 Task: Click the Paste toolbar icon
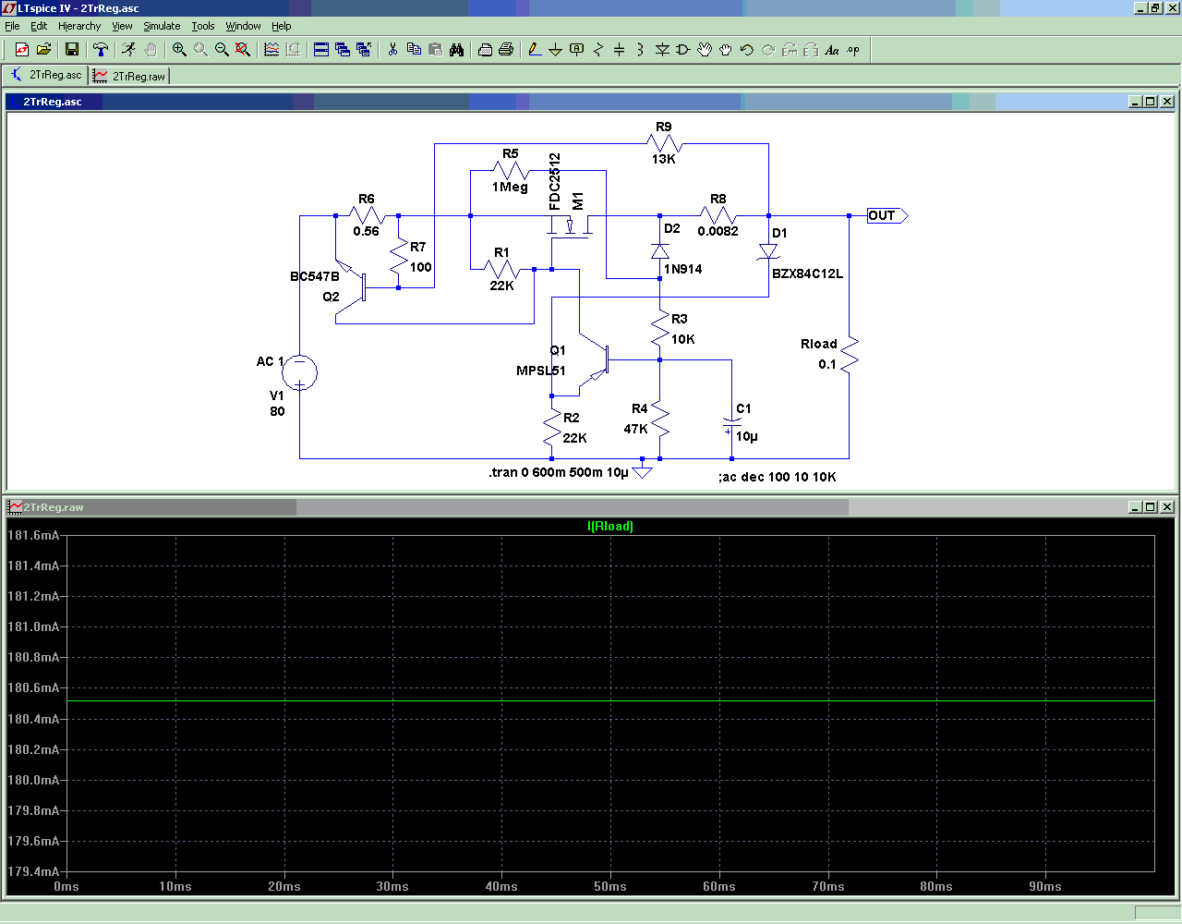point(435,49)
